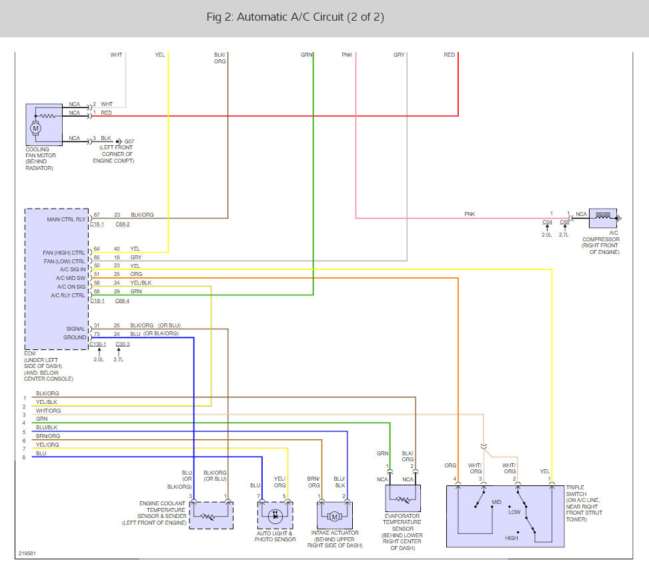This screenshot has width=649, height=570.
Task: Click the 'BRN/ORG' label on row 6 of wire list
Action: coord(47,436)
